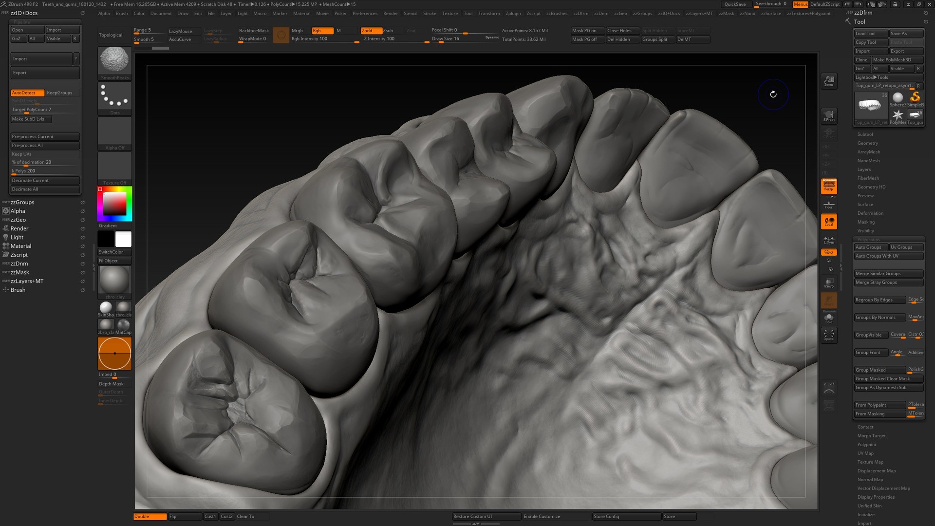The image size is (935, 526).
Task: Toggle the LazyMouse option
Action: pos(184,31)
